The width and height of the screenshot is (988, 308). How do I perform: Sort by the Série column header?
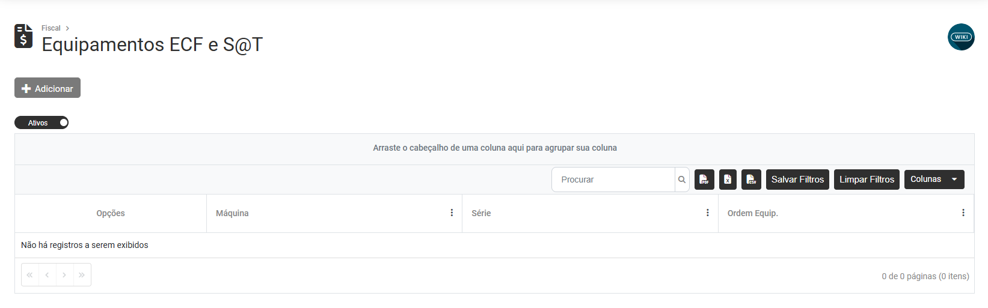(x=481, y=213)
